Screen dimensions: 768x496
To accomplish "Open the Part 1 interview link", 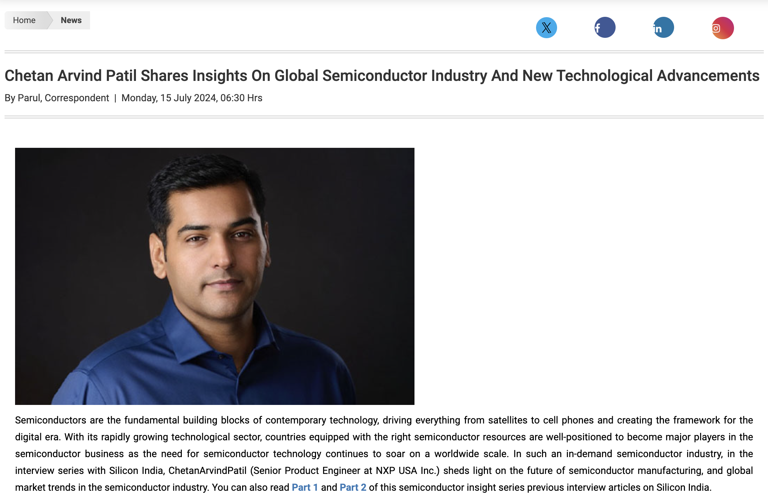I will coord(304,487).
